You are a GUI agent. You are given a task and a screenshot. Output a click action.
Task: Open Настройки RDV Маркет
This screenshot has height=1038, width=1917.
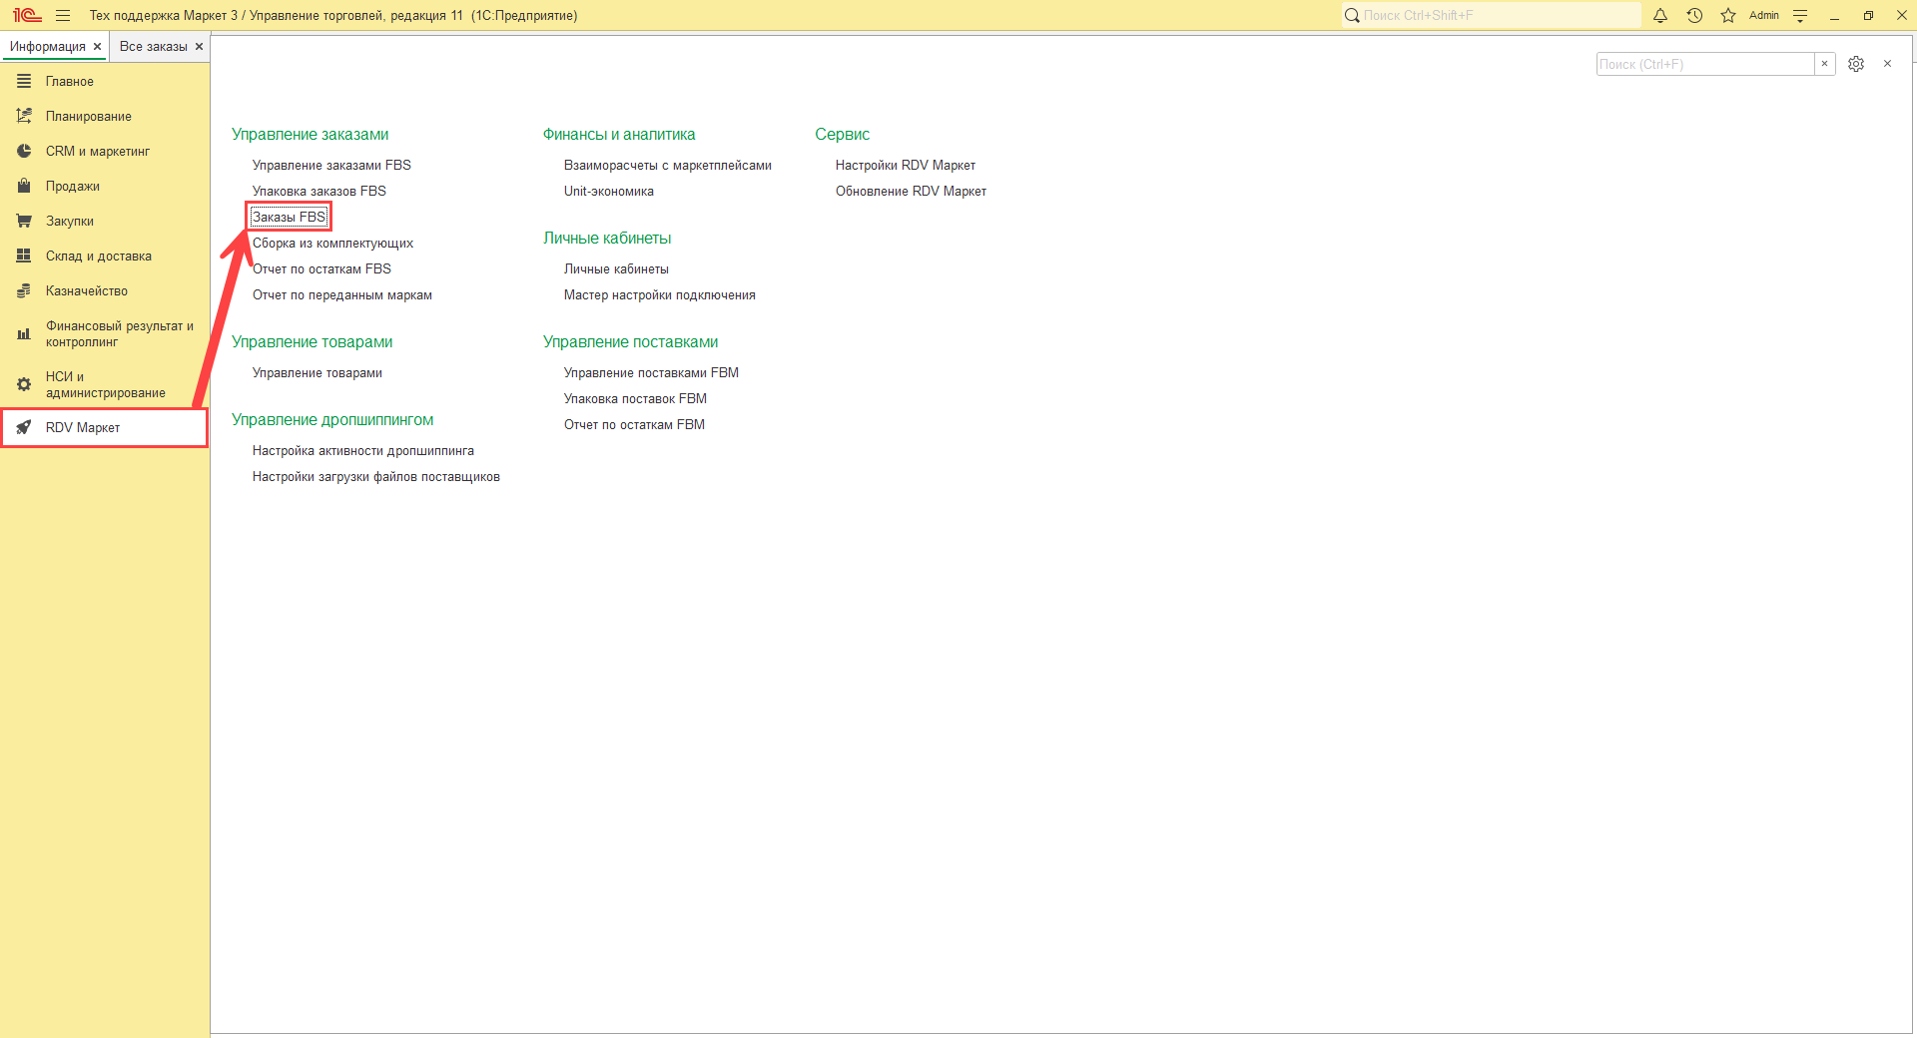coord(906,165)
